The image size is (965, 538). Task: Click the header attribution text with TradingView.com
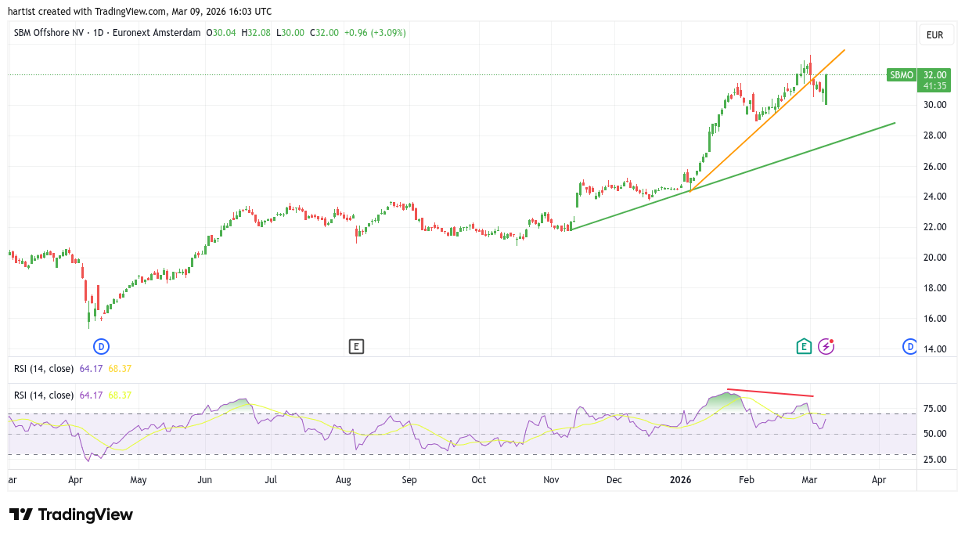point(140,12)
